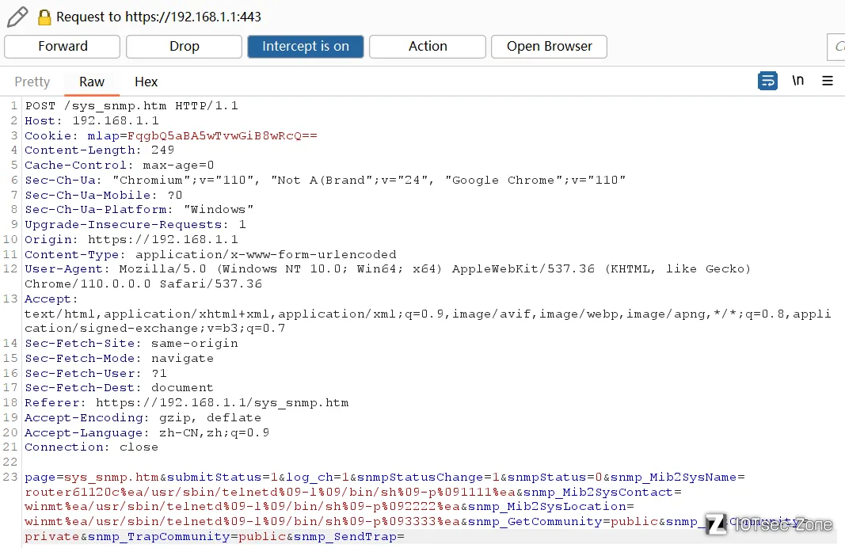Switch to the Pretty tab

tap(32, 82)
